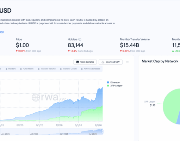Viewport: 180px width, 141px height.
Task: Open the Active Addresses tab
Action: pyautogui.click(x=91, y=69)
